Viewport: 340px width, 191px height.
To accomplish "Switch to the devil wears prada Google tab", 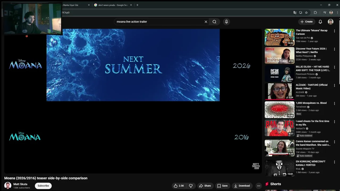I will [113, 5].
